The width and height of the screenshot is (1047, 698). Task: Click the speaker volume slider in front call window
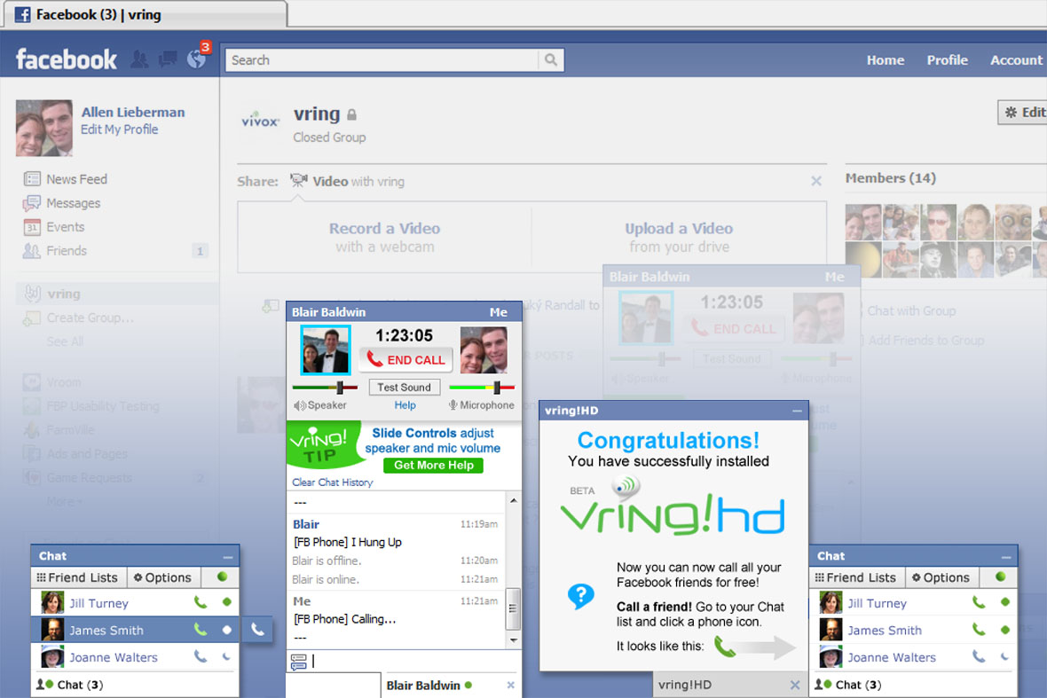tap(325, 387)
